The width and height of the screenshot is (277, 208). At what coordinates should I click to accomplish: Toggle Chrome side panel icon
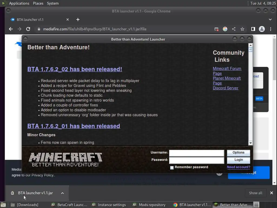click(x=253, y=29)
